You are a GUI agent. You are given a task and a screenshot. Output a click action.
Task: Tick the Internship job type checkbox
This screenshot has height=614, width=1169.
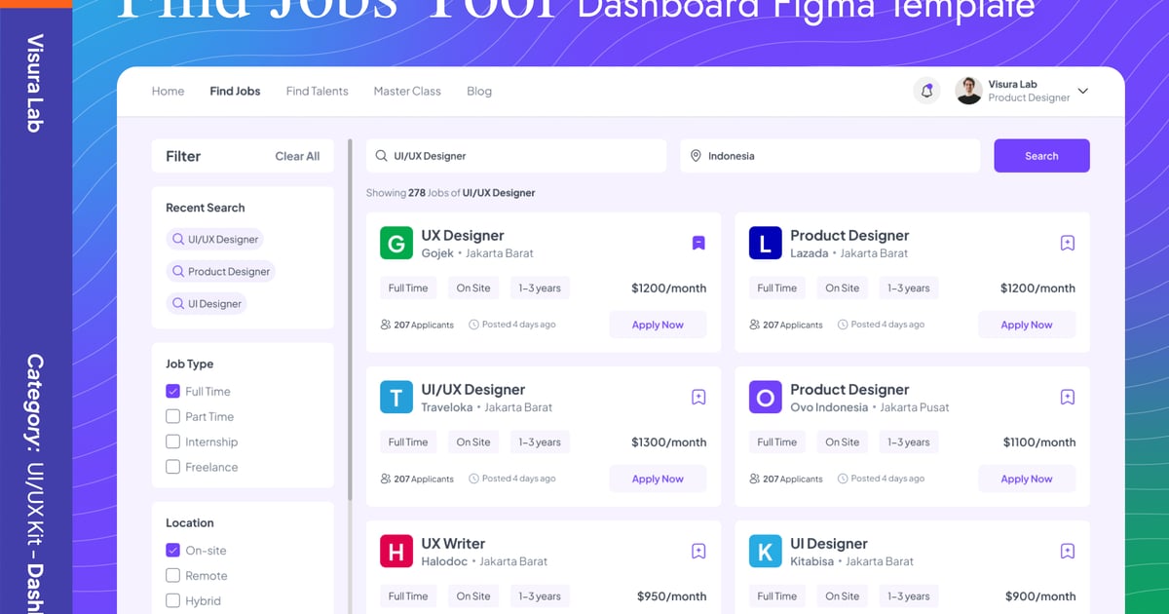pos(172,442)
